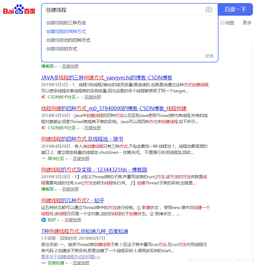
Task: Open camera image search icon
Action: [209, 9]
